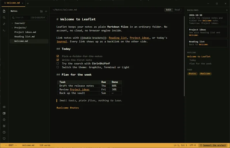
Task: Click the "Ln 1, Col 1" cursor position
Action: coord(180,145)
